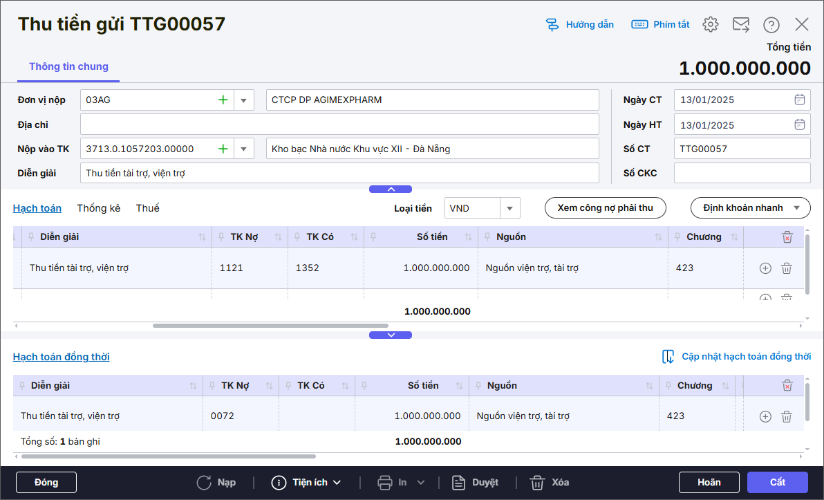Image resolution: width=824 pixels, height=500 pixels.
Task: Click the horizontal scrollbar under Hạch toán table
Action: pos(270,326)
